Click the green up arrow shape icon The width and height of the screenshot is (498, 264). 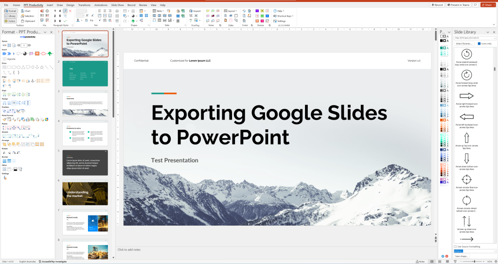(x=133, y=21)
